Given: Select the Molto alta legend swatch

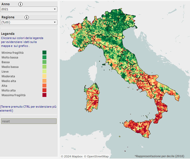Looking at the screenshot, I should [x=44, y=90].
